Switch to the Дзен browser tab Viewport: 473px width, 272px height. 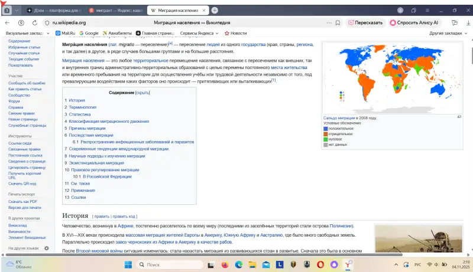click(54, 11)
